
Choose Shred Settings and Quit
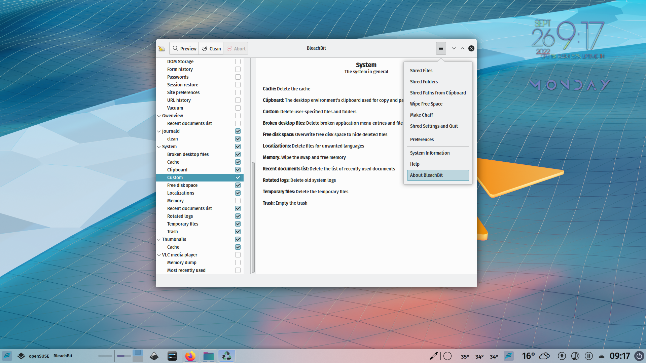438,126
